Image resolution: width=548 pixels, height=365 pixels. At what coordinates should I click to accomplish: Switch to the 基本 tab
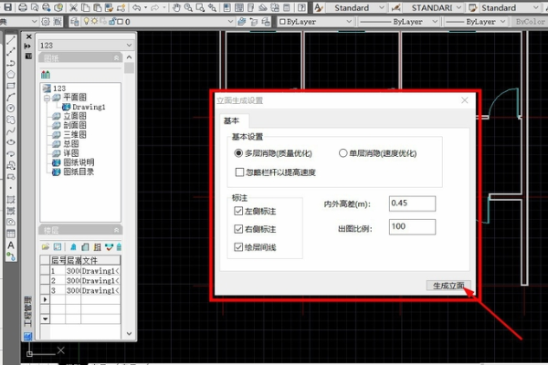232,121
